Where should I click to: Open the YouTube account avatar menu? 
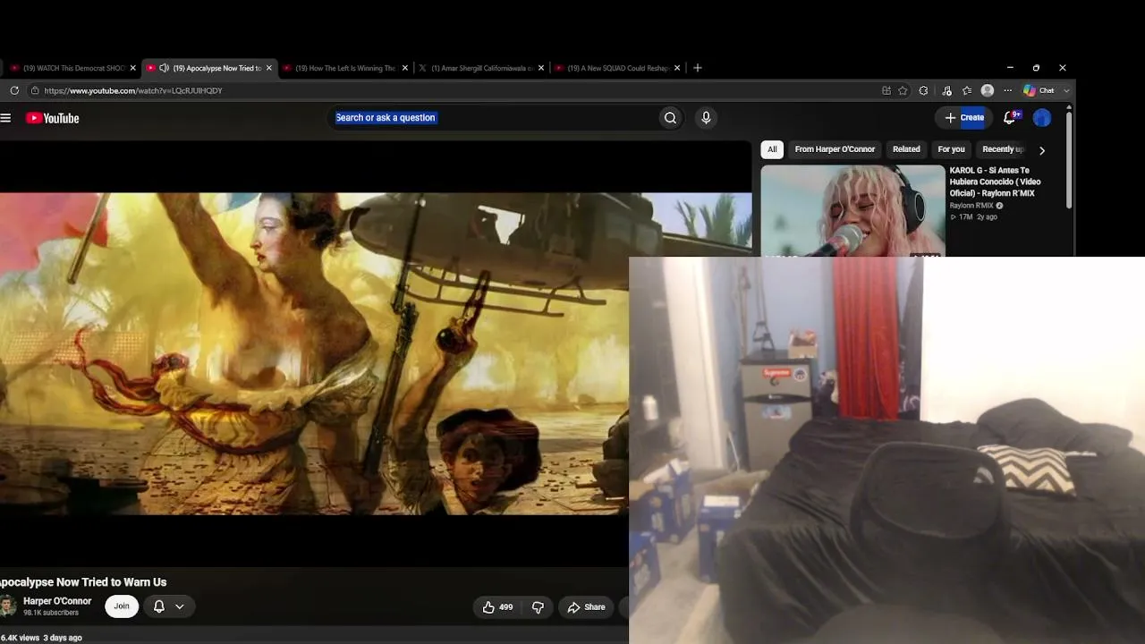(1042, 118)
